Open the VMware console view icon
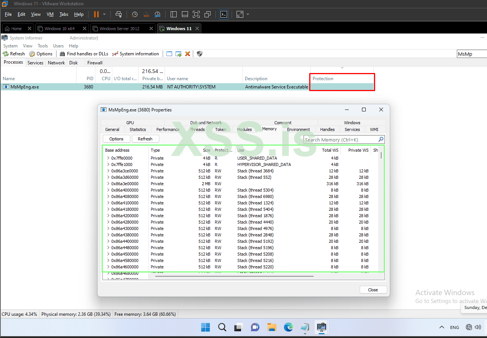 [x=224, y=14]
